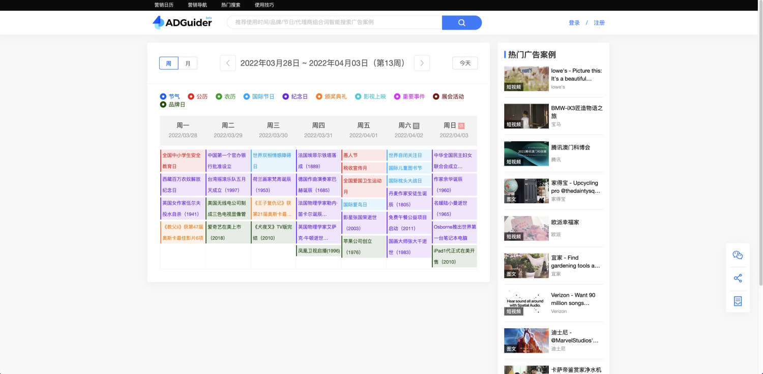Go to previous week arrow

228,63
